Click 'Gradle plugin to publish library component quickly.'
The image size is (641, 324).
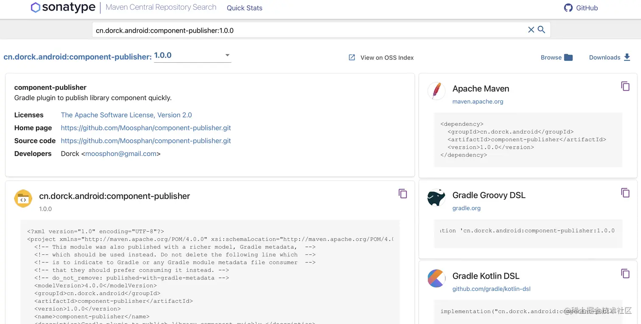93,98
